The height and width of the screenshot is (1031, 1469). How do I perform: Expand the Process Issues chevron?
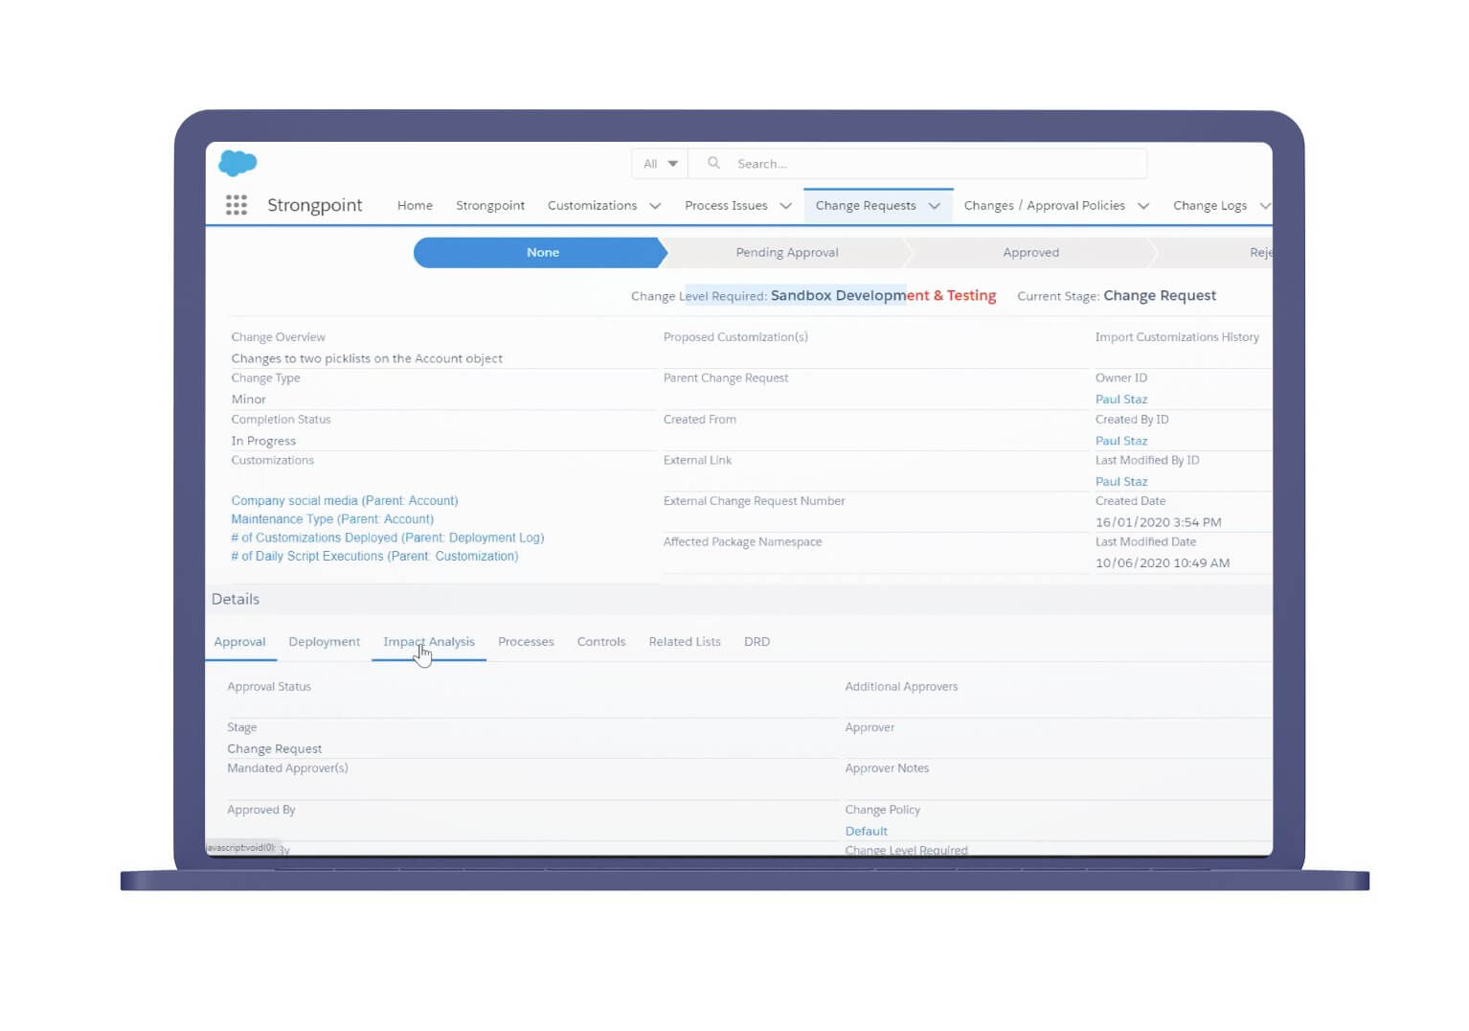(785, 206)
